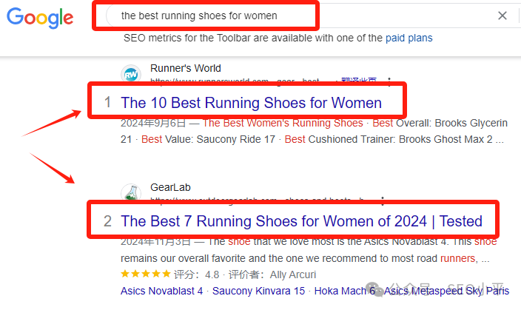Screen dimensions: 521x310
Task: Open the Hoka Mach 6 sitelink
Action: point(345,291)
